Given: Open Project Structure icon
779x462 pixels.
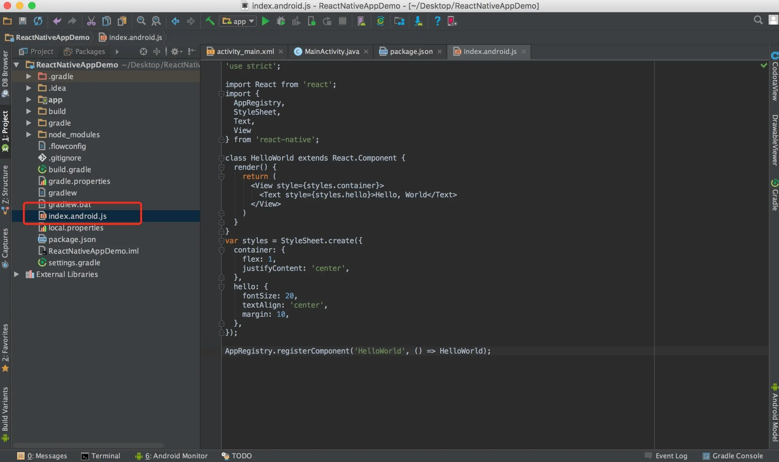Looking at the screenshot, I should coord(400,21).
